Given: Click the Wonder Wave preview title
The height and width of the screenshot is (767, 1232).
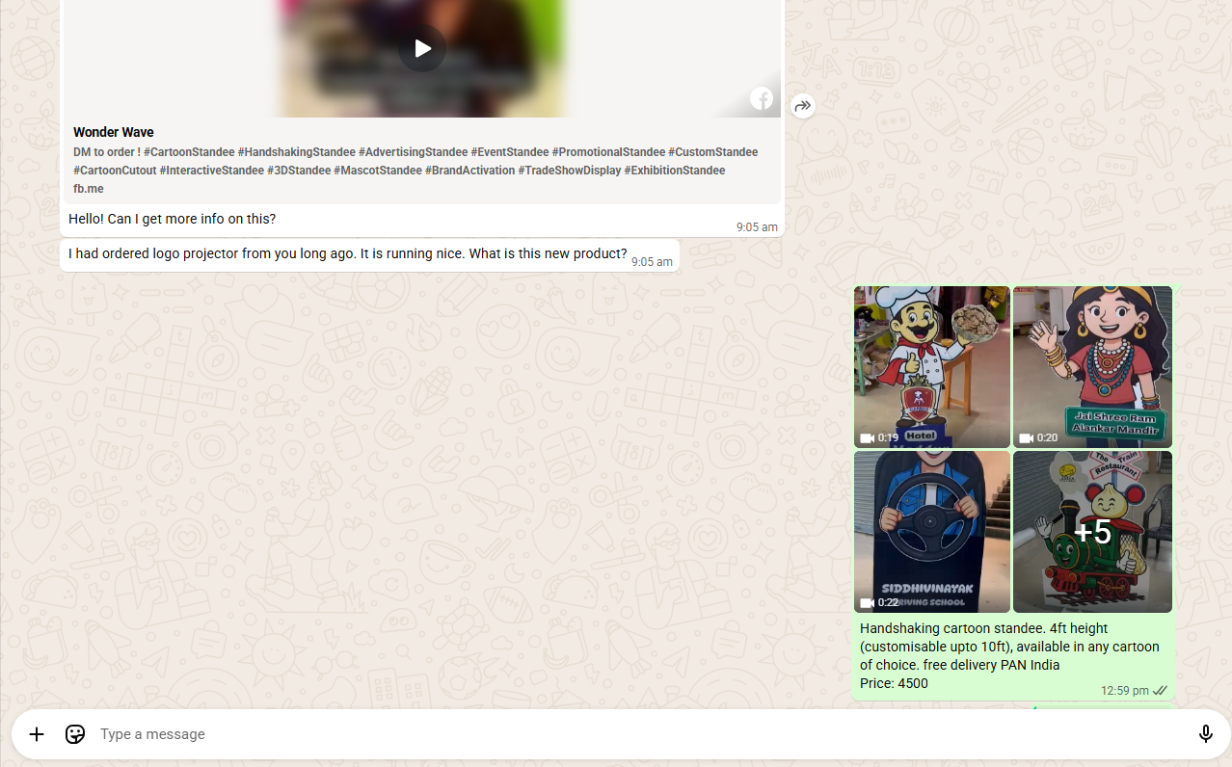Looking at the screenshot, I should point(114,132).
